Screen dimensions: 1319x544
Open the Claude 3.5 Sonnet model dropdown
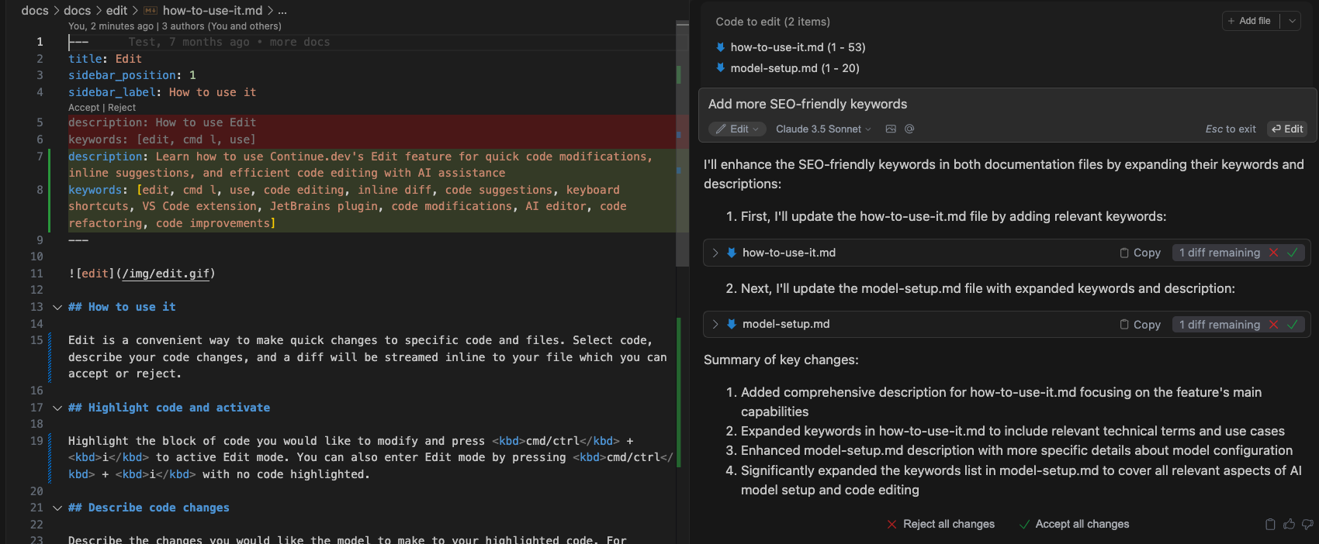823,129
